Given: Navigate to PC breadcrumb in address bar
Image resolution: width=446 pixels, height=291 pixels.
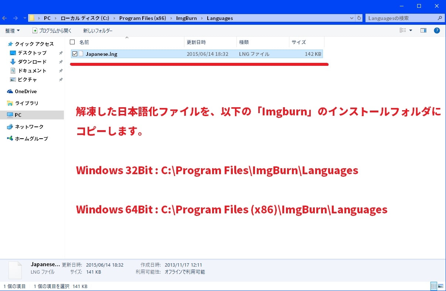Looking at the screenshot, I should pos(47,18).
